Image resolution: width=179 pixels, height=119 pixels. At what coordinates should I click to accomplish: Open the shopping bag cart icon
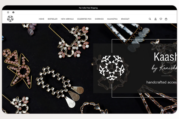point(166,19)
